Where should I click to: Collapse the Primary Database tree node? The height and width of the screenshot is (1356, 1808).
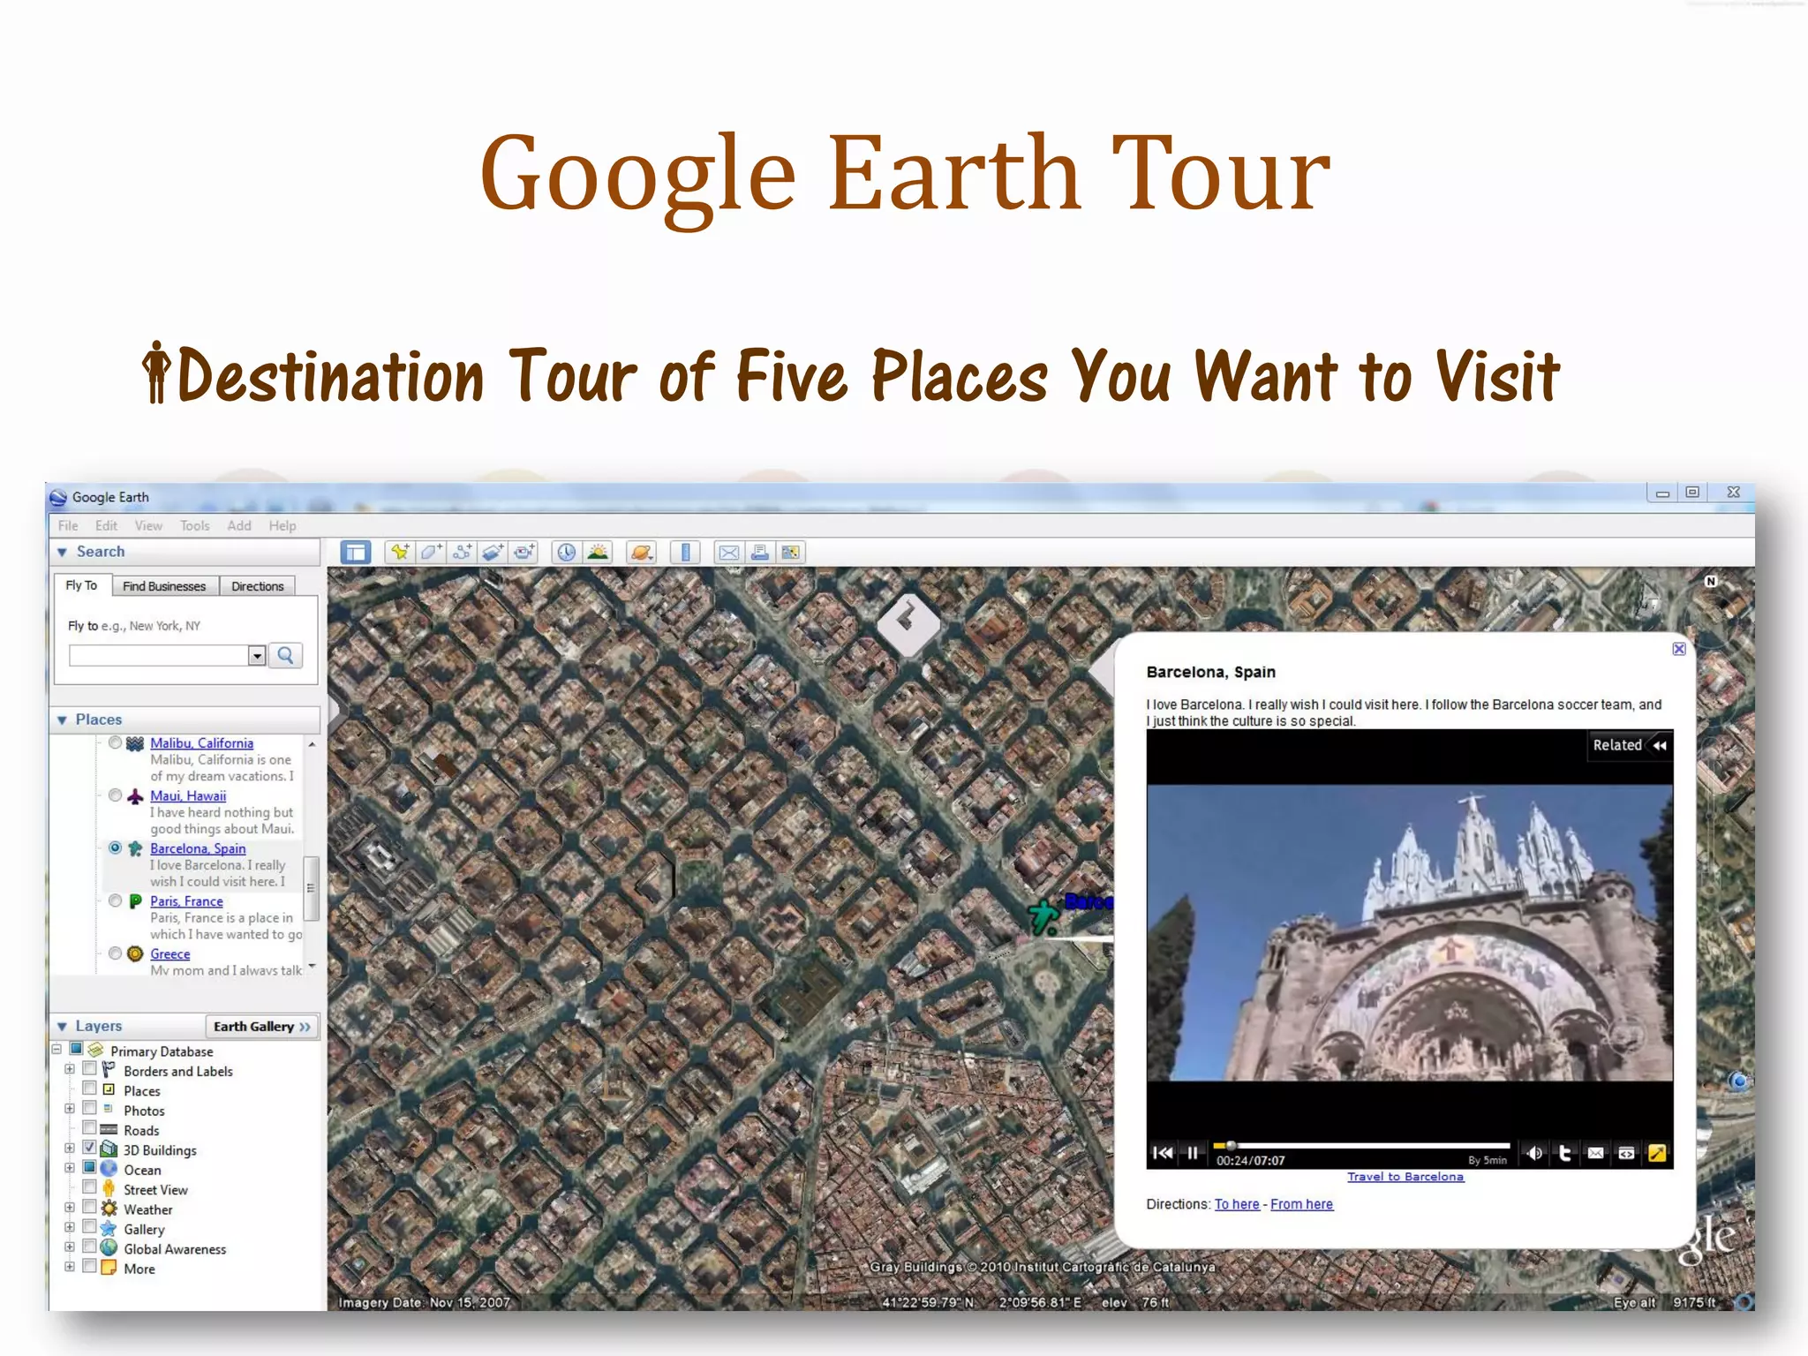56,1050
